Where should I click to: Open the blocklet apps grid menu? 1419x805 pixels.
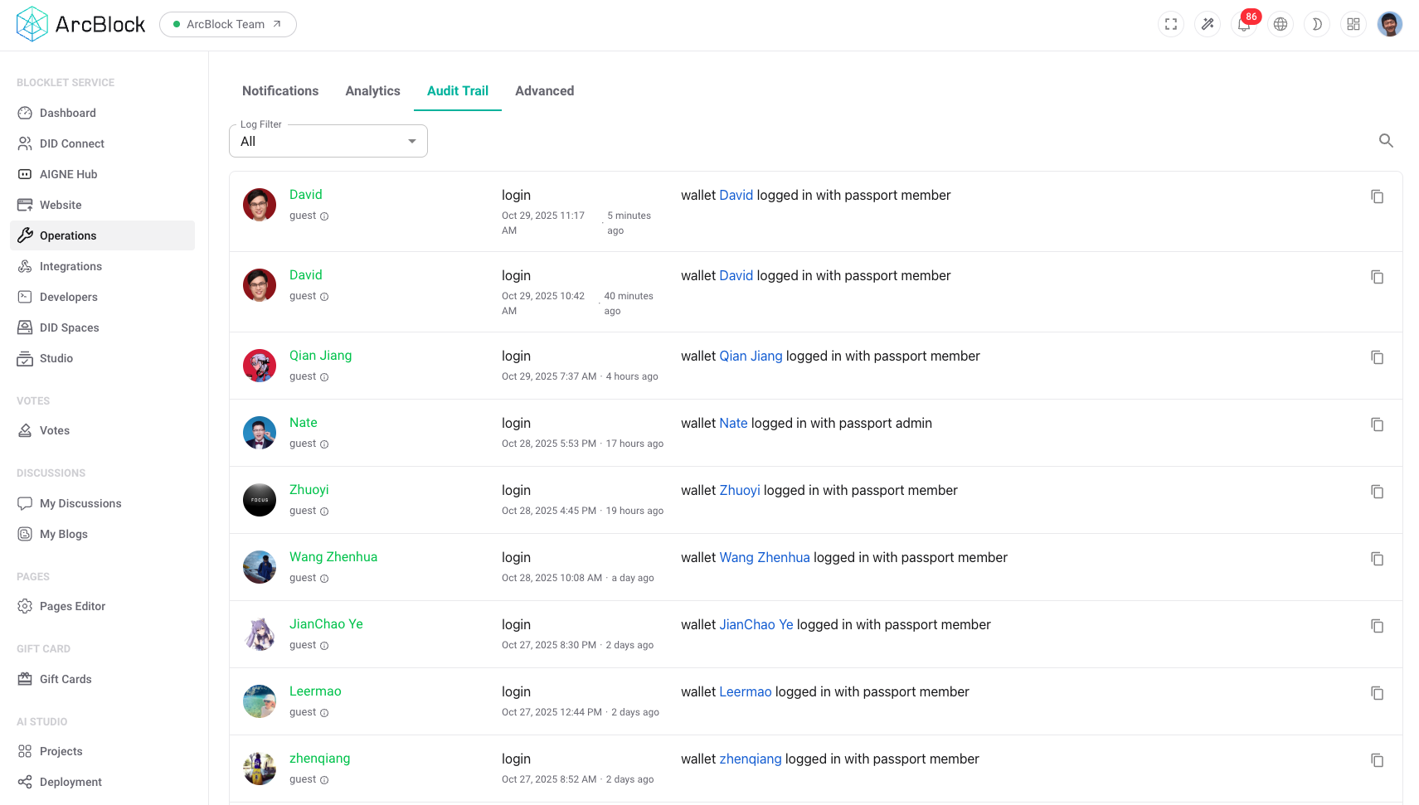click(1353, 24)
